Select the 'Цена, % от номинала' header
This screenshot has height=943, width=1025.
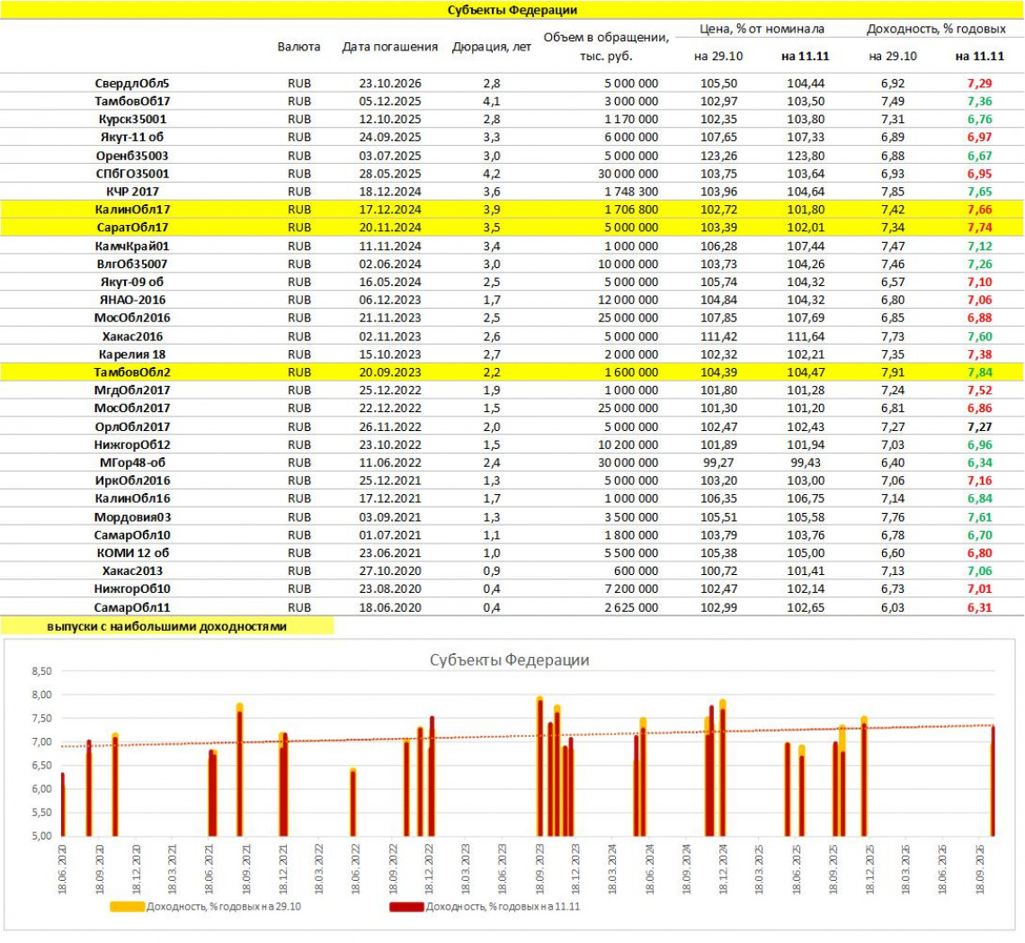pyautogui.click(x=762, y=30)
